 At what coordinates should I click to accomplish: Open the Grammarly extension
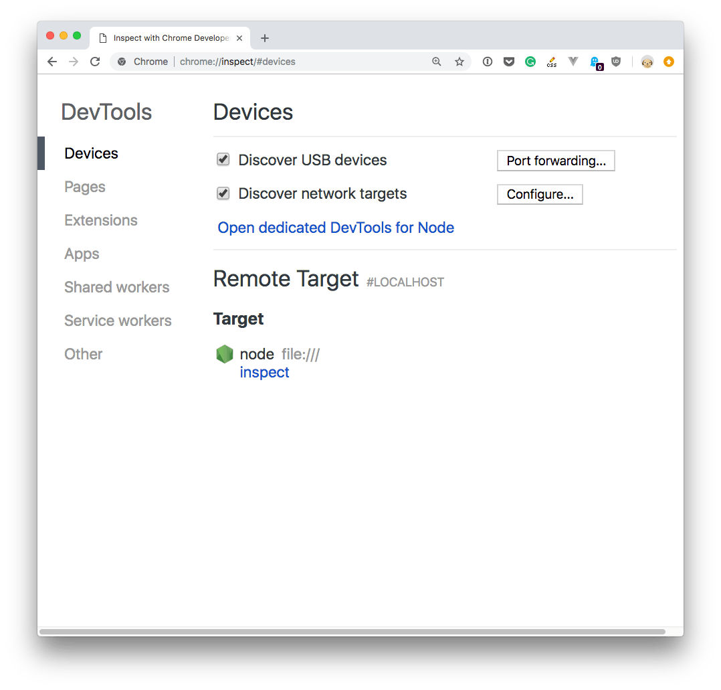[x=530, y=62]
